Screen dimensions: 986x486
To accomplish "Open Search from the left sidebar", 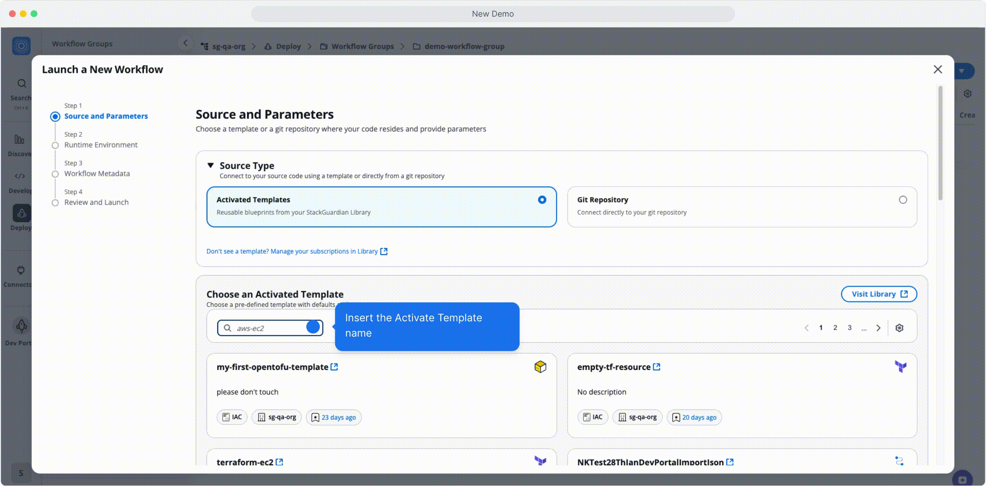I will tap(21, 84).
